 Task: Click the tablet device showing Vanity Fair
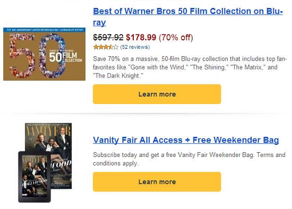[35, 177]
